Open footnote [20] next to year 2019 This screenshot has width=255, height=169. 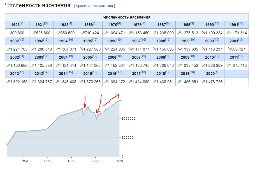192,72
